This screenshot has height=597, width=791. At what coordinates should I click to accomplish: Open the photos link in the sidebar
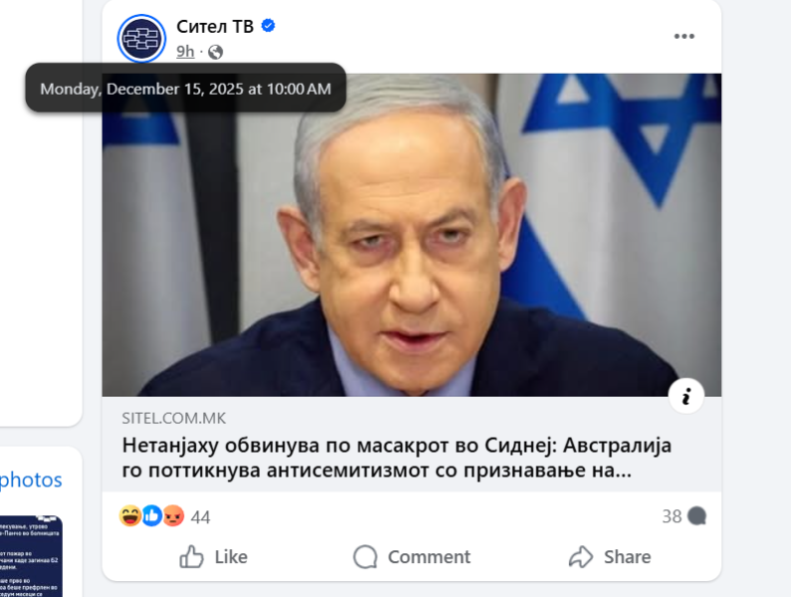coord(30,480)
